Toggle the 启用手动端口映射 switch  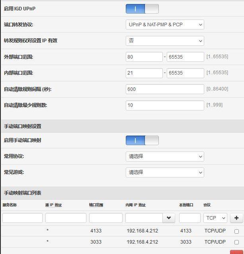point(142,140)
